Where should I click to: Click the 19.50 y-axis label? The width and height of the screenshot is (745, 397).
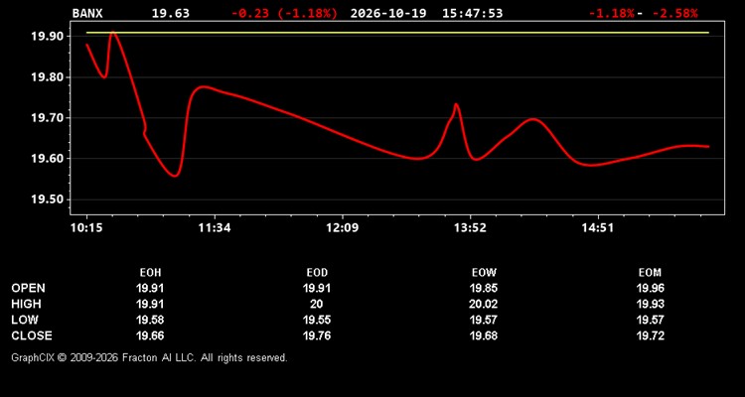click(48, 199)
